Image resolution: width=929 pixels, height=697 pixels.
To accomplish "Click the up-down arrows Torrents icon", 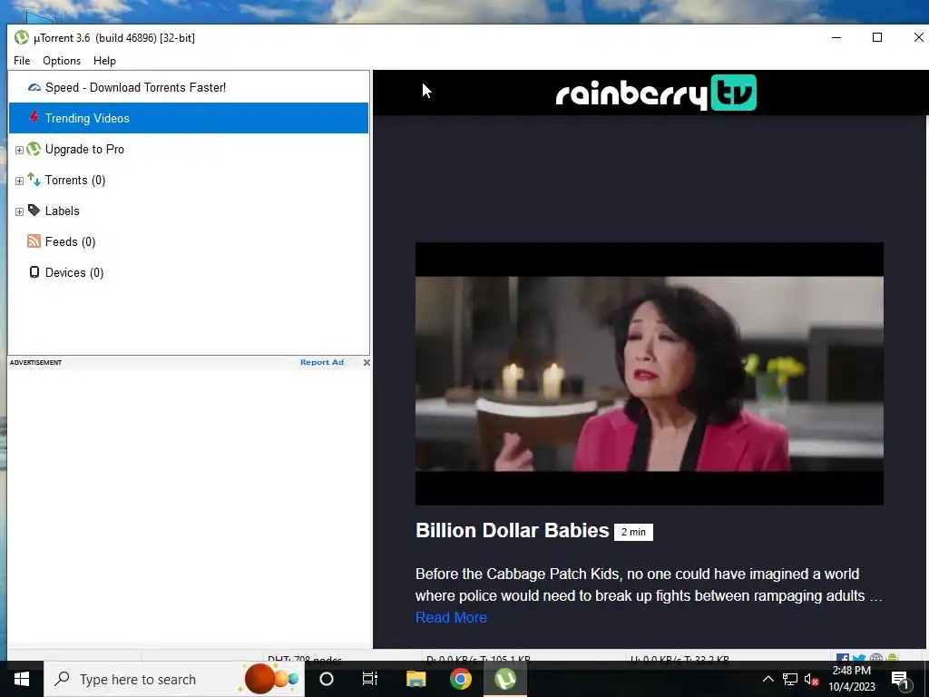I will pos(34,180).
